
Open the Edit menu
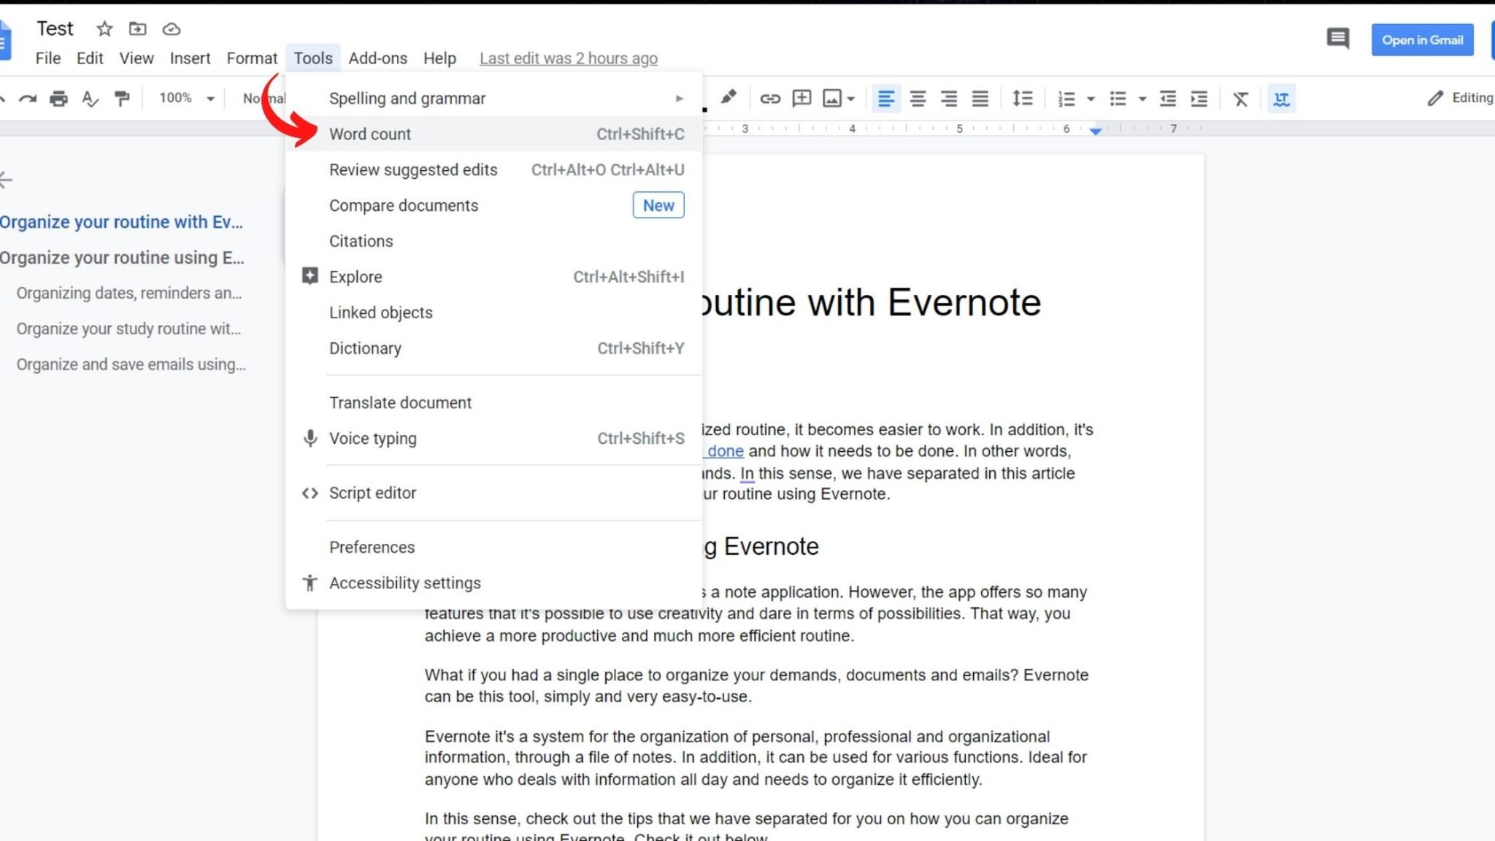(90, 58)
